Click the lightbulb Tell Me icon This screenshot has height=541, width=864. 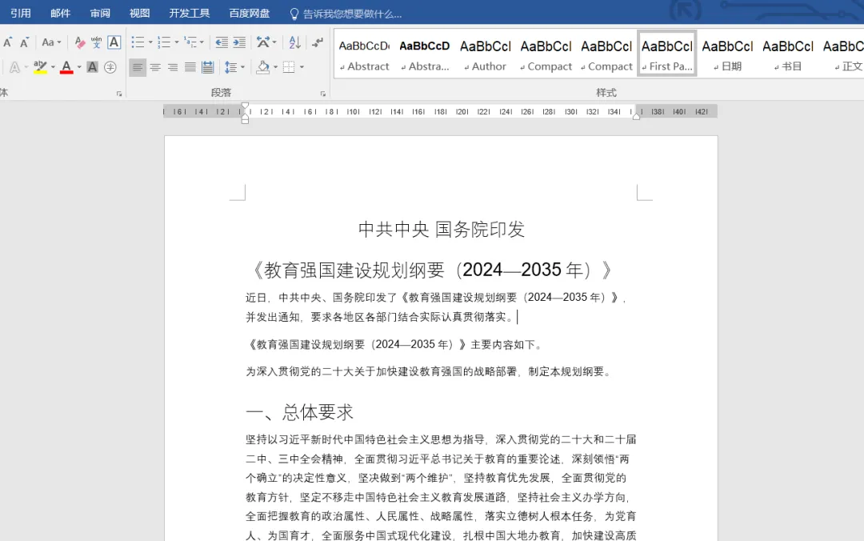tap(294, 14)
